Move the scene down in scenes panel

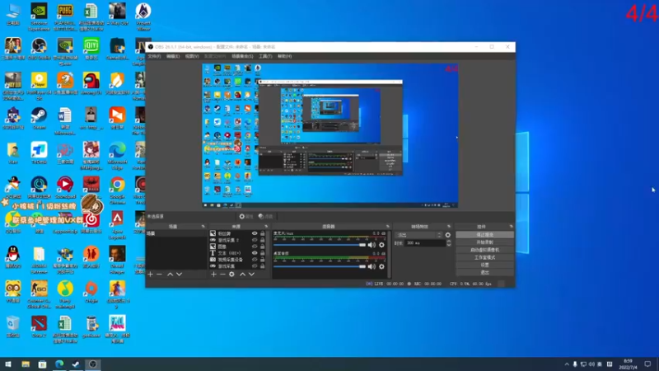click(179, 275)
